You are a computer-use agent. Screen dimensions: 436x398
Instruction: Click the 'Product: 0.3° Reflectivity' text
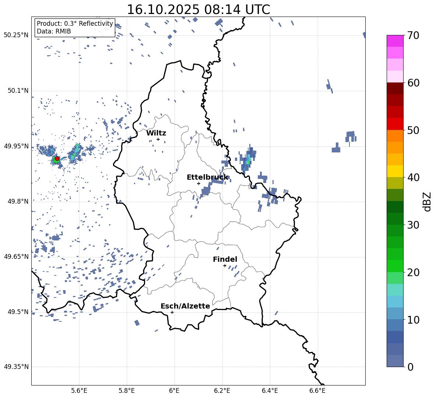pyautogui.click(x=75, y=24)
